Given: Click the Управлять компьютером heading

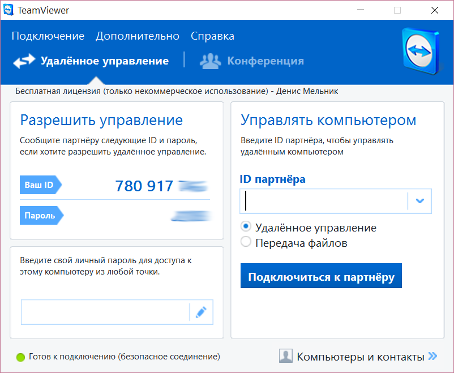Looking at the screenshot, I should click(x=328, y=120).
